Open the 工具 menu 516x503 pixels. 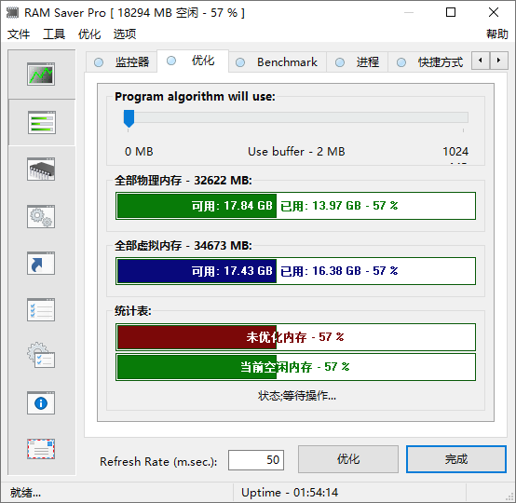point(54,34)
